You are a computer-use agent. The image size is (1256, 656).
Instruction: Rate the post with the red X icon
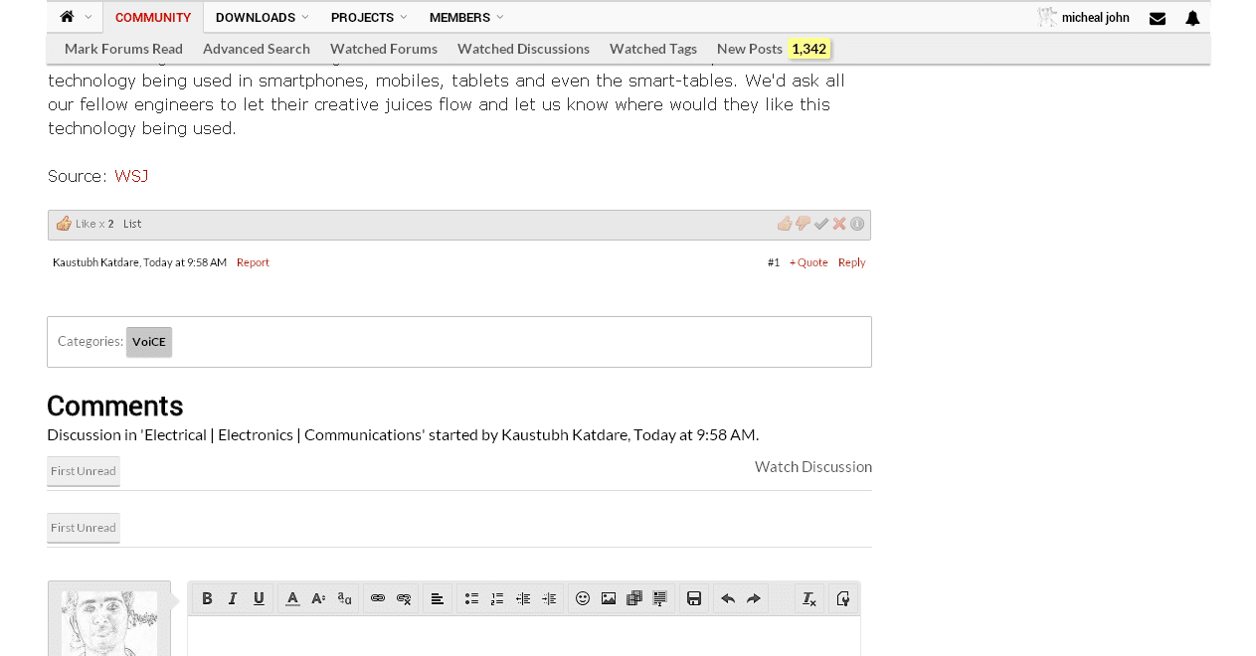click(x=839, y=224)
